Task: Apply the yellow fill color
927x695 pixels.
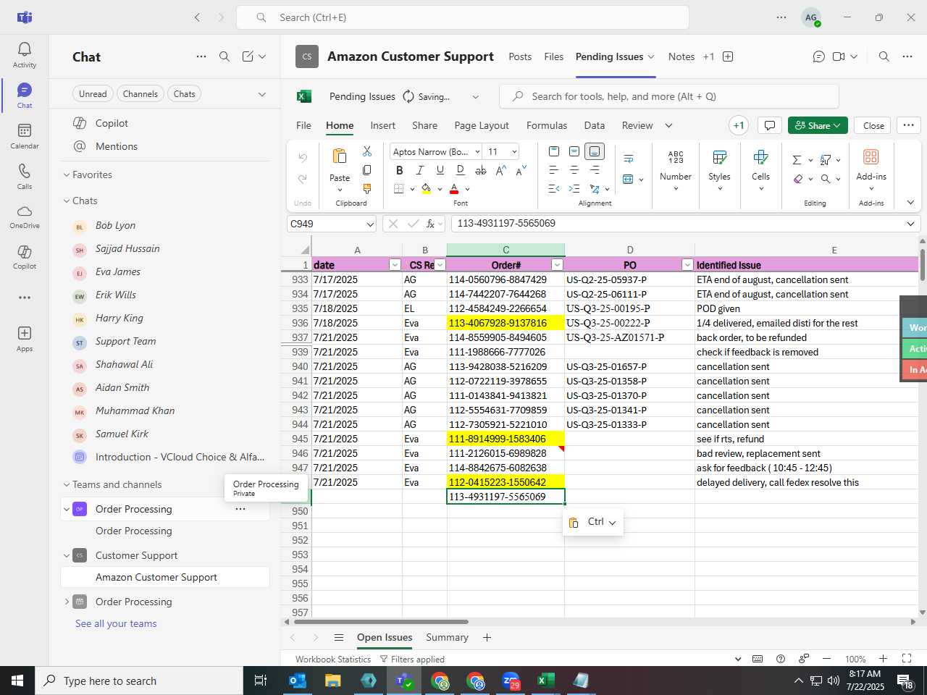Action: 426,189
